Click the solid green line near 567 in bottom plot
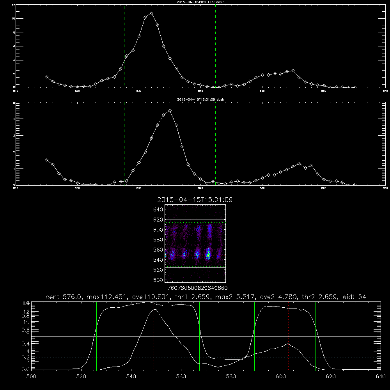 point(199,336)
